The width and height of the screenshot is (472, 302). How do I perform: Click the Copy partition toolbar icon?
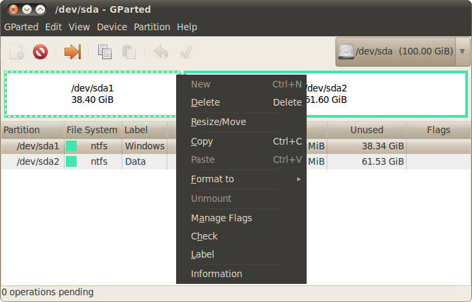coord(104,52)
